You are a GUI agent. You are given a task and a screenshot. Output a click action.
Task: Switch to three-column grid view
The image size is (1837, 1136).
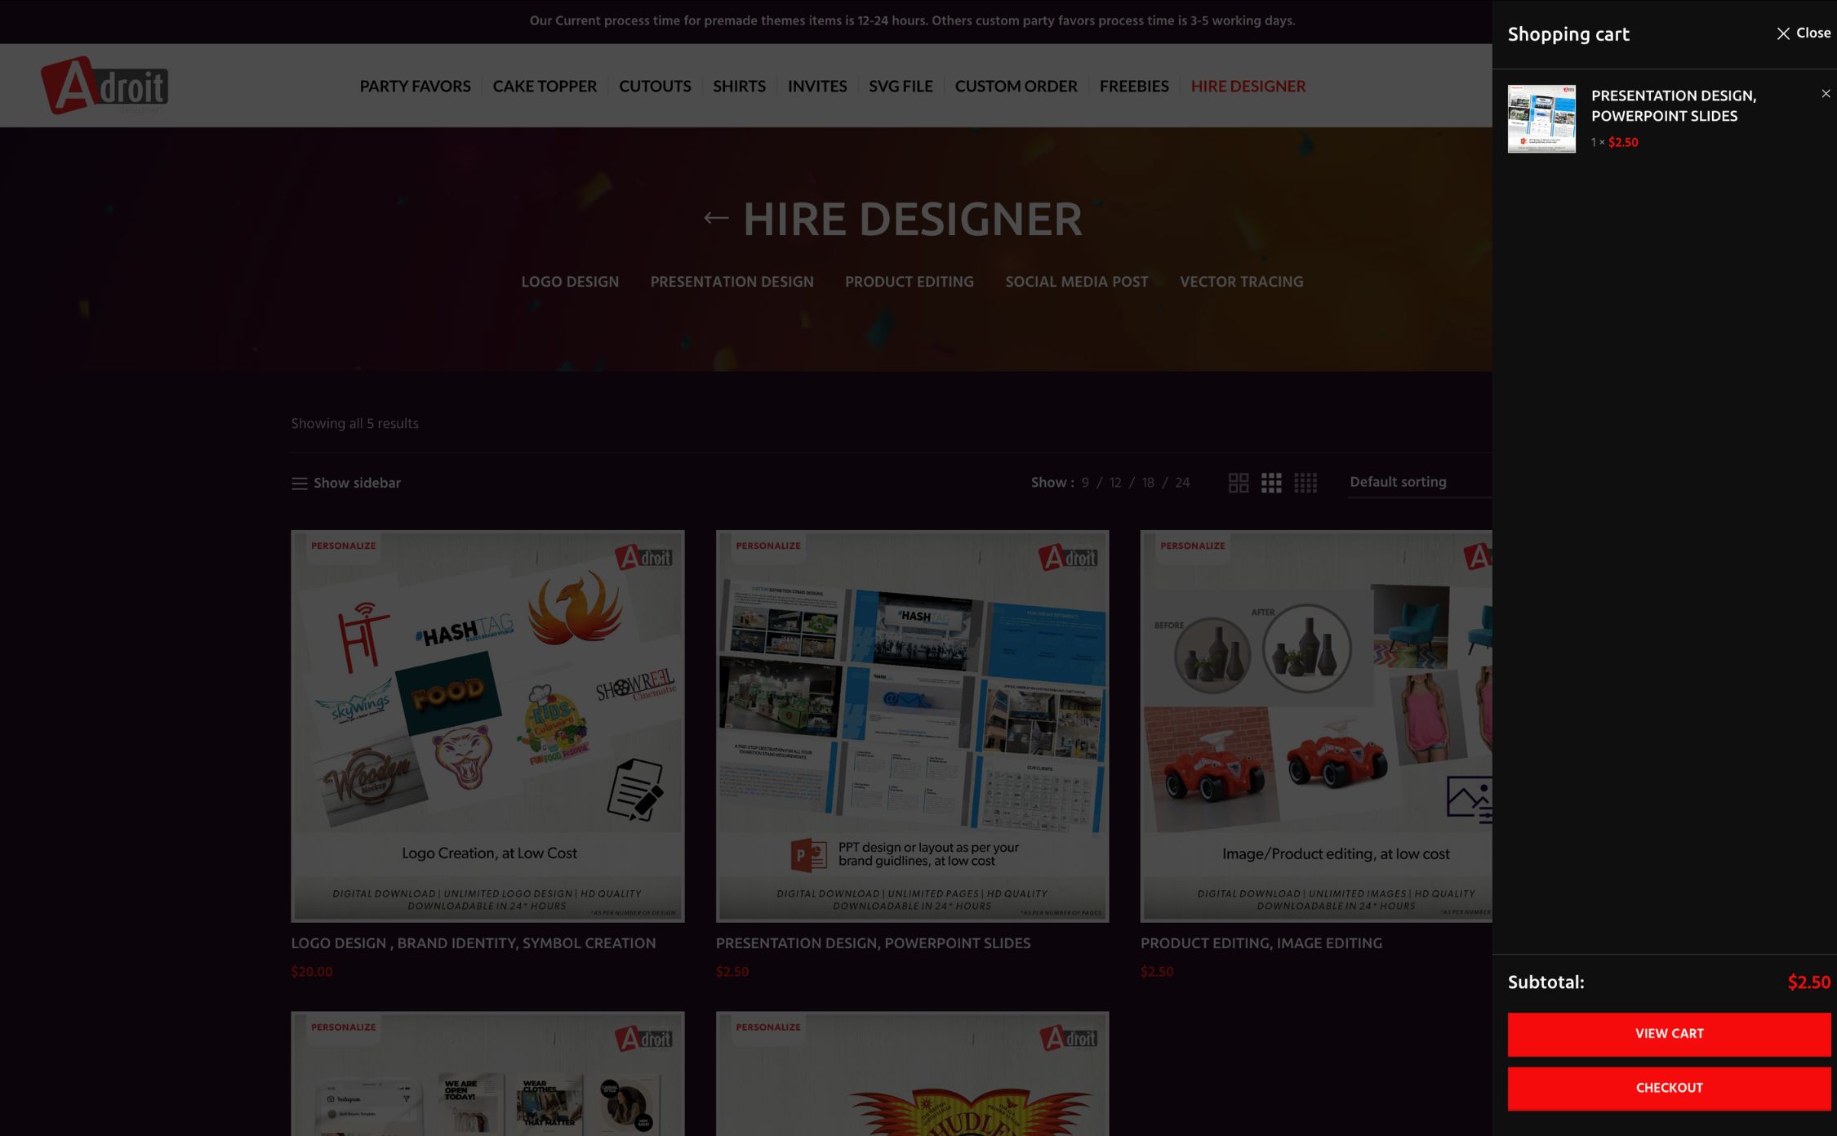(x=1271, y=483)
